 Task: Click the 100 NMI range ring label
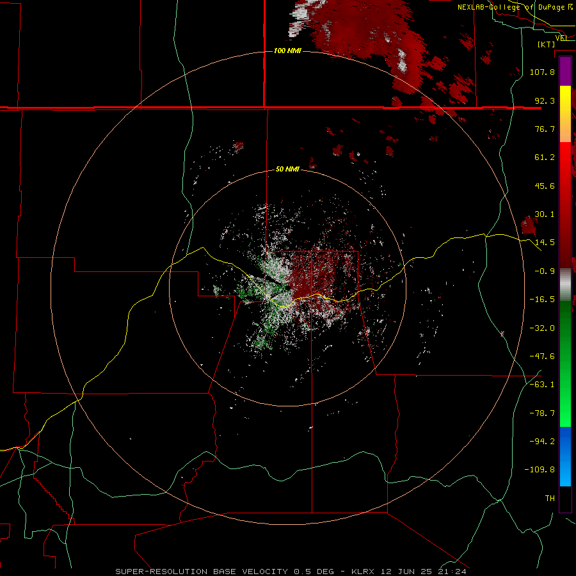[x=287, y=51]
